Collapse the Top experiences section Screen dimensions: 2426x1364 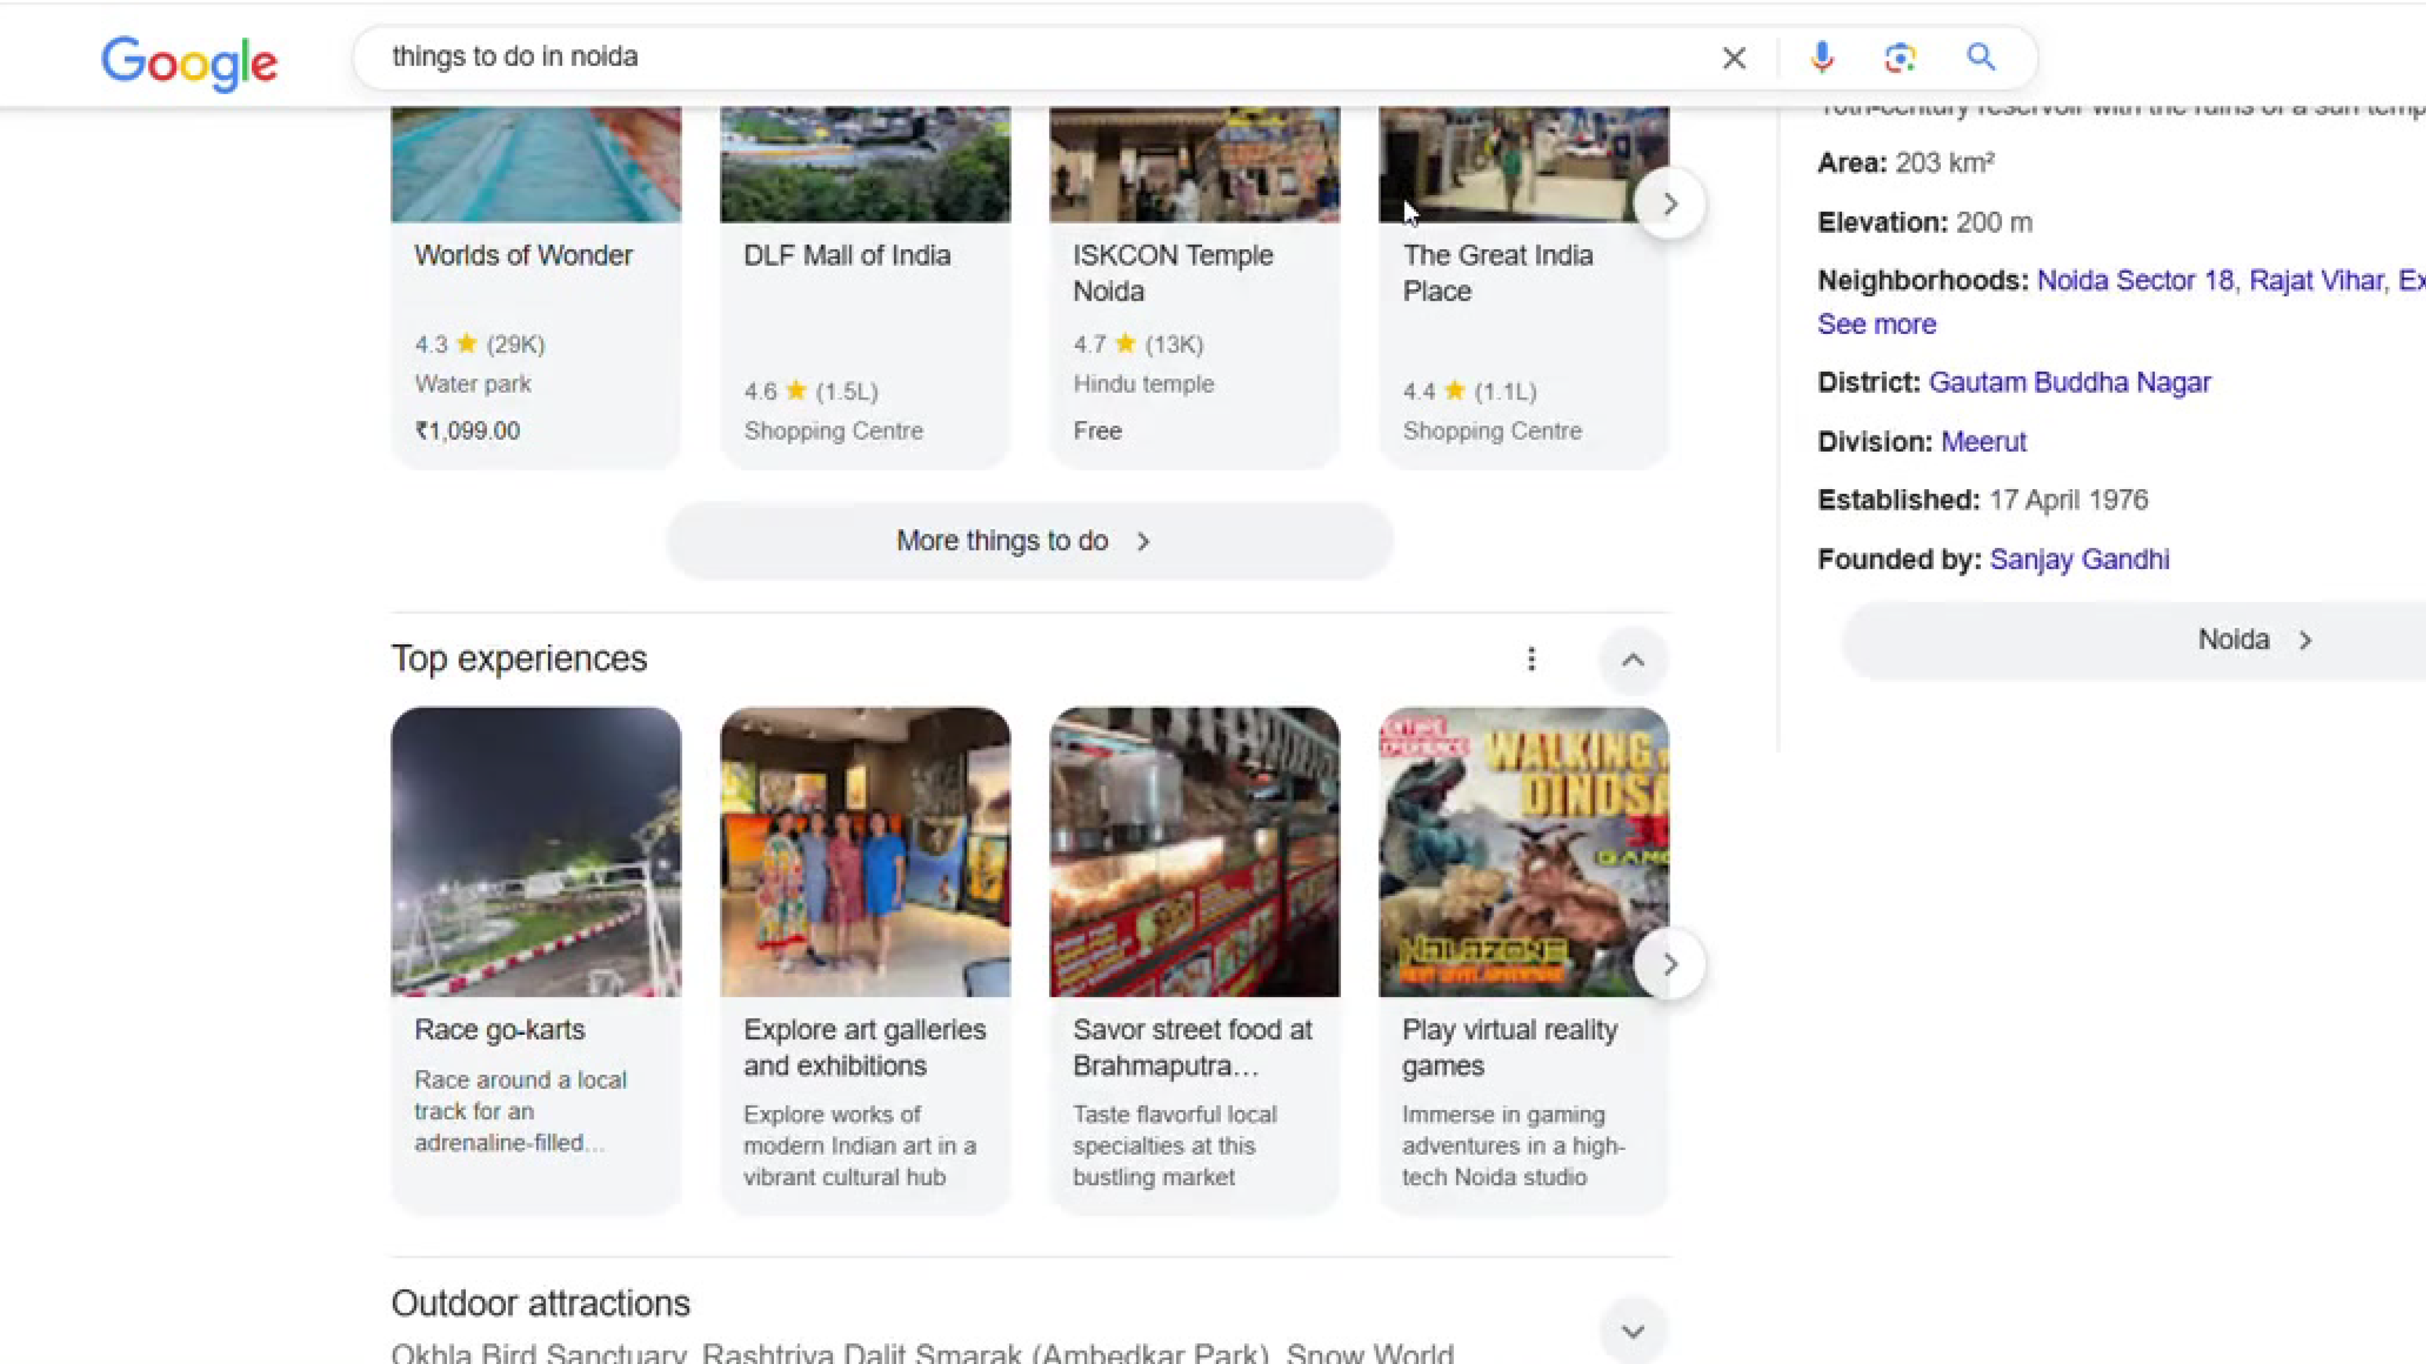click(x=1633, y=660)
